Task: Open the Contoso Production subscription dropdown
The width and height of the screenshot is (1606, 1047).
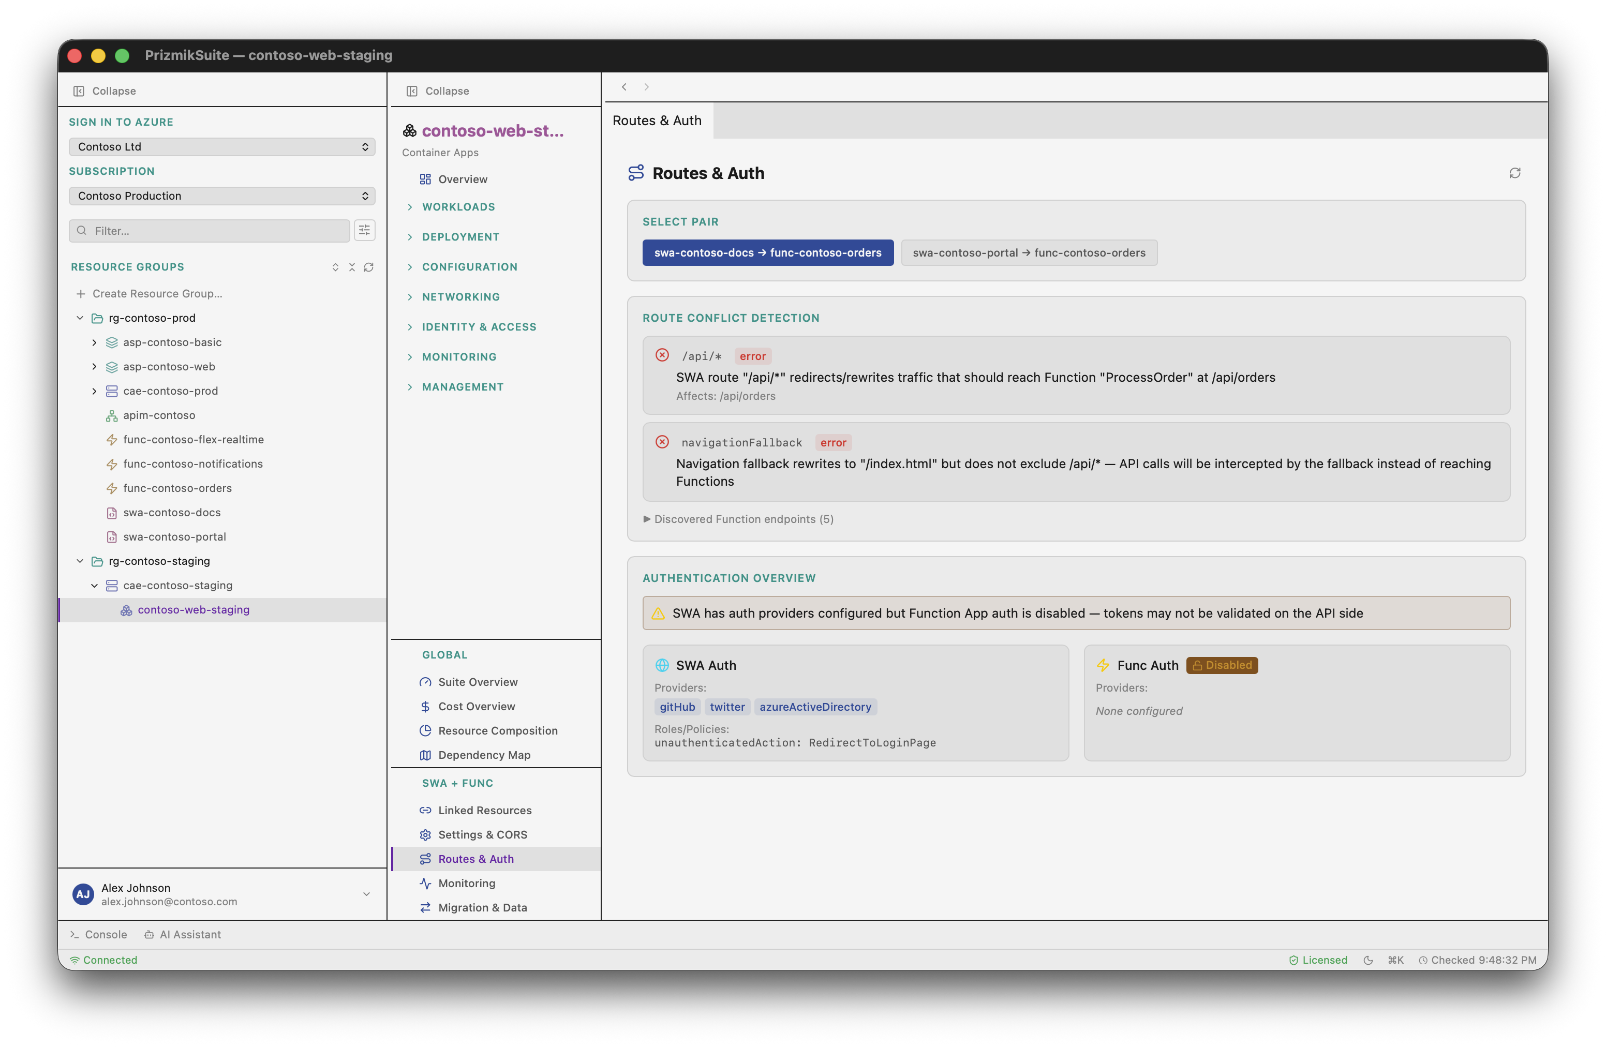Action: pos(222,197)
